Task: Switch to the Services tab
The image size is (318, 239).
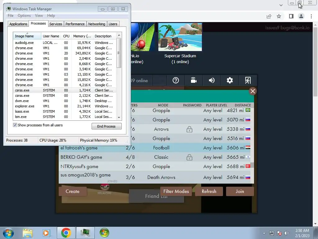Action: (56, 24)
